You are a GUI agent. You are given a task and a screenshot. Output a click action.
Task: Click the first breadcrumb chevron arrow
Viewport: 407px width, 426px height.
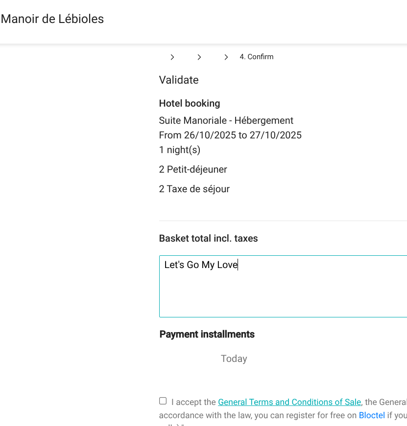[x=172, y=57]
